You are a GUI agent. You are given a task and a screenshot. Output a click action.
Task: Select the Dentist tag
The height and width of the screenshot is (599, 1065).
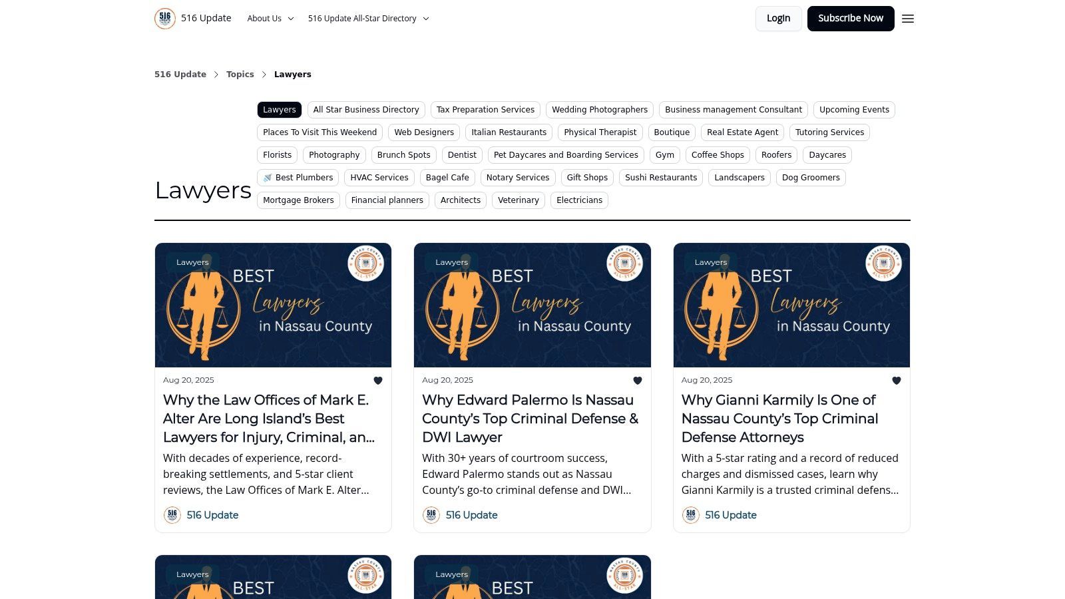(462, 155)
